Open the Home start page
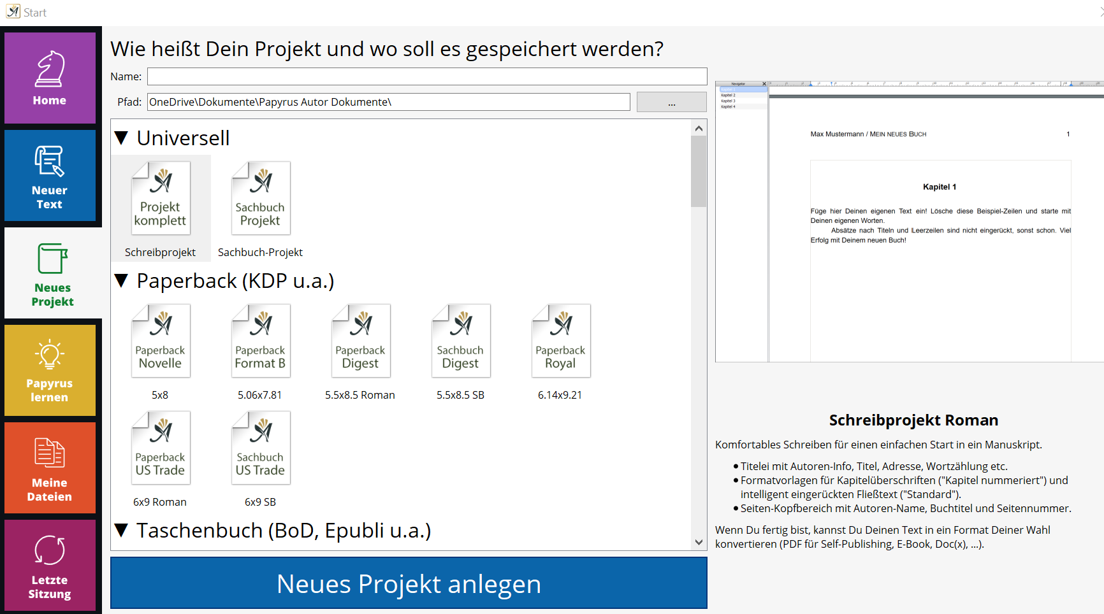Viewport: 1104px width, 614px height. coord(50,76)
